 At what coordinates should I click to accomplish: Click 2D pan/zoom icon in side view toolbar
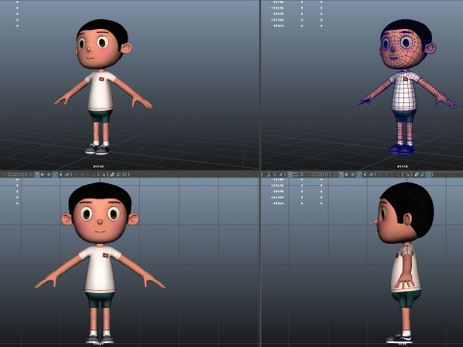point(275,174)
